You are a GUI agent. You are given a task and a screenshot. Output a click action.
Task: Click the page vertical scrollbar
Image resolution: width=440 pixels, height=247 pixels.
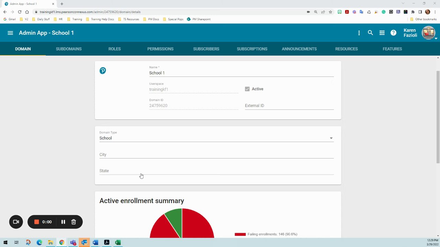tap(438, 117)
